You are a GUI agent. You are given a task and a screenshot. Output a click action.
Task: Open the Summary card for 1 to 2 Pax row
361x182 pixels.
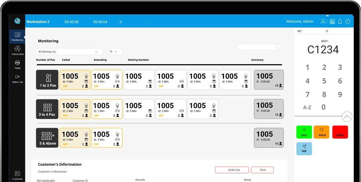[x=269, y=80]
